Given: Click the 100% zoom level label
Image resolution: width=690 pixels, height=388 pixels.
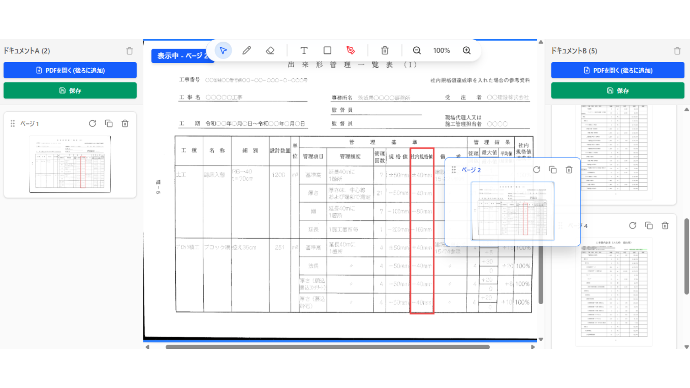Looking at the screenshot, I should [x=441, y=50].
